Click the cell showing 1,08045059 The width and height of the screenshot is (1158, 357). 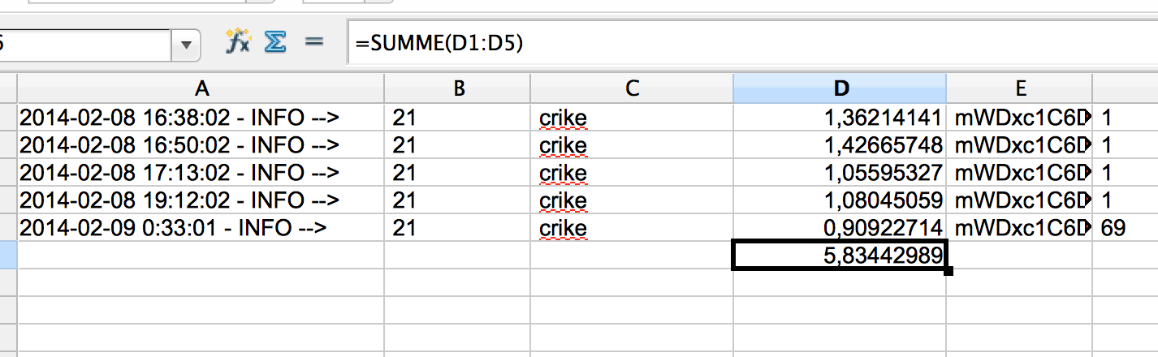click(840, 200)
